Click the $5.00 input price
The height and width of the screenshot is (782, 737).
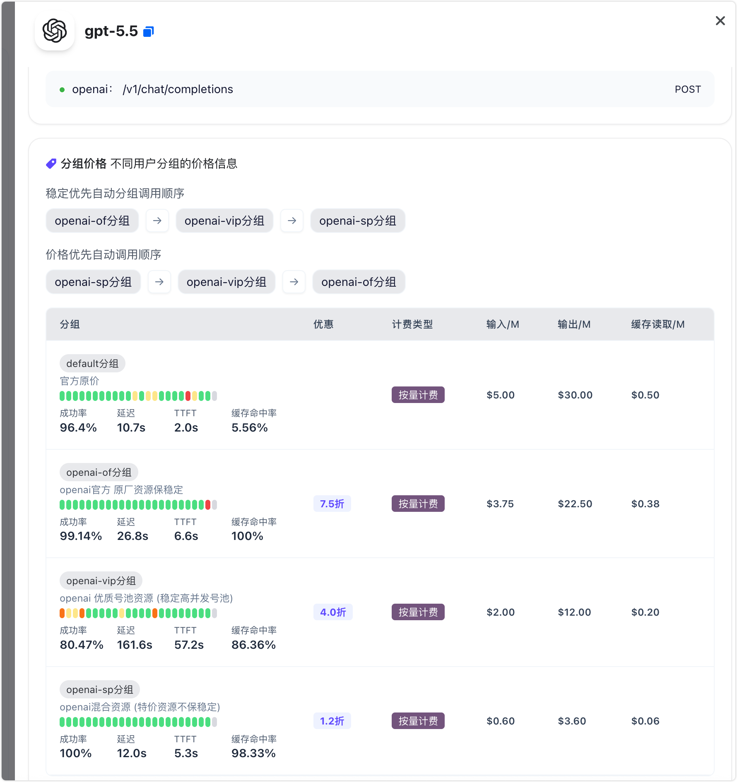pos(501,395)
